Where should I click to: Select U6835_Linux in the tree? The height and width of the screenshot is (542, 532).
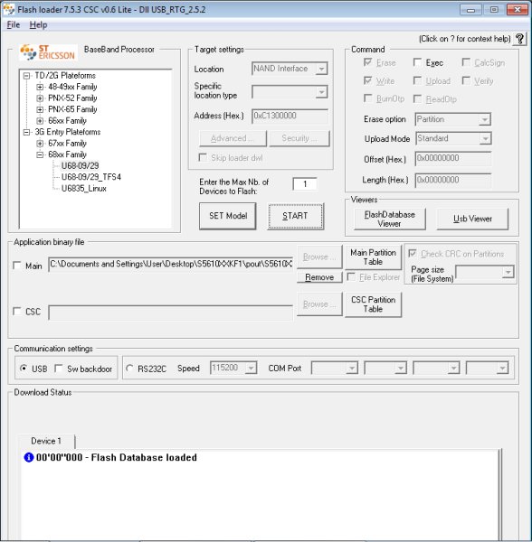pos(84,189)
